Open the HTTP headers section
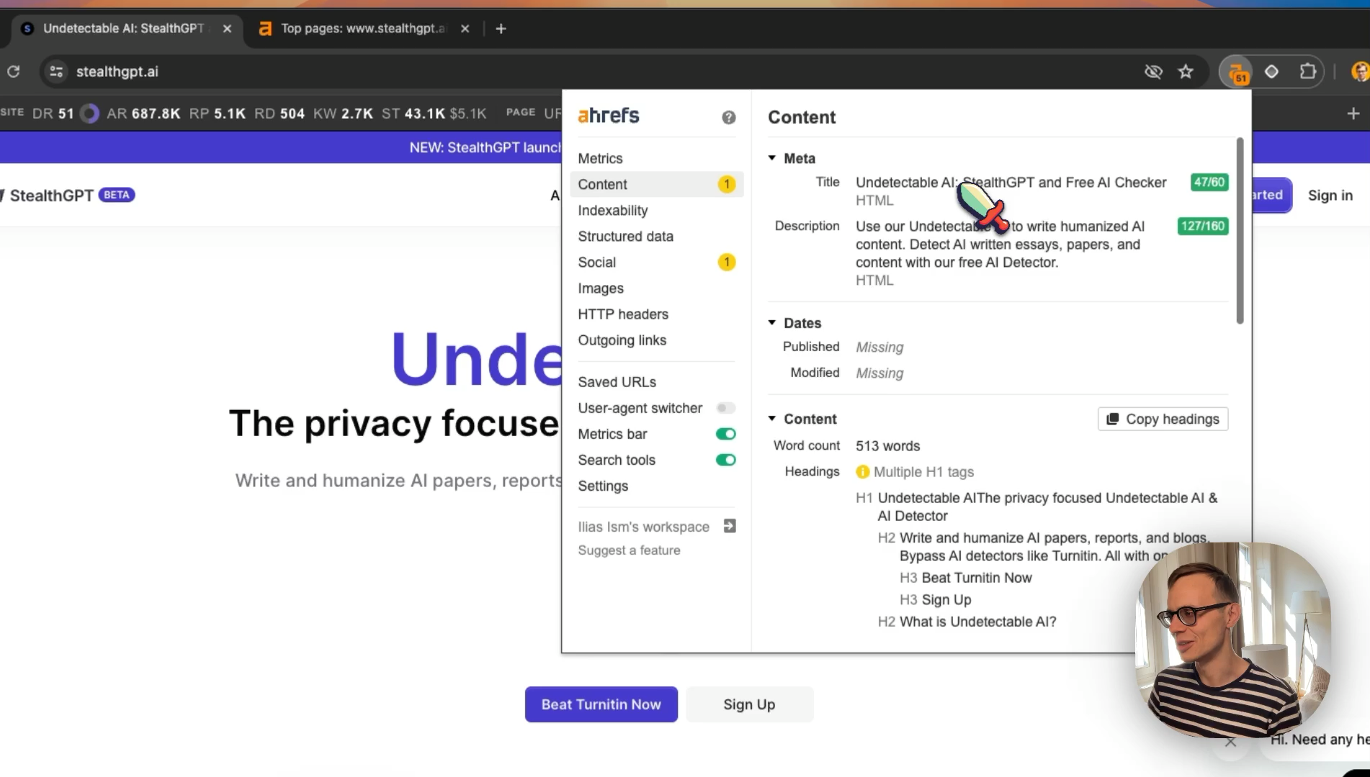This screenshot has width=1370, height=777. point(622,314)
